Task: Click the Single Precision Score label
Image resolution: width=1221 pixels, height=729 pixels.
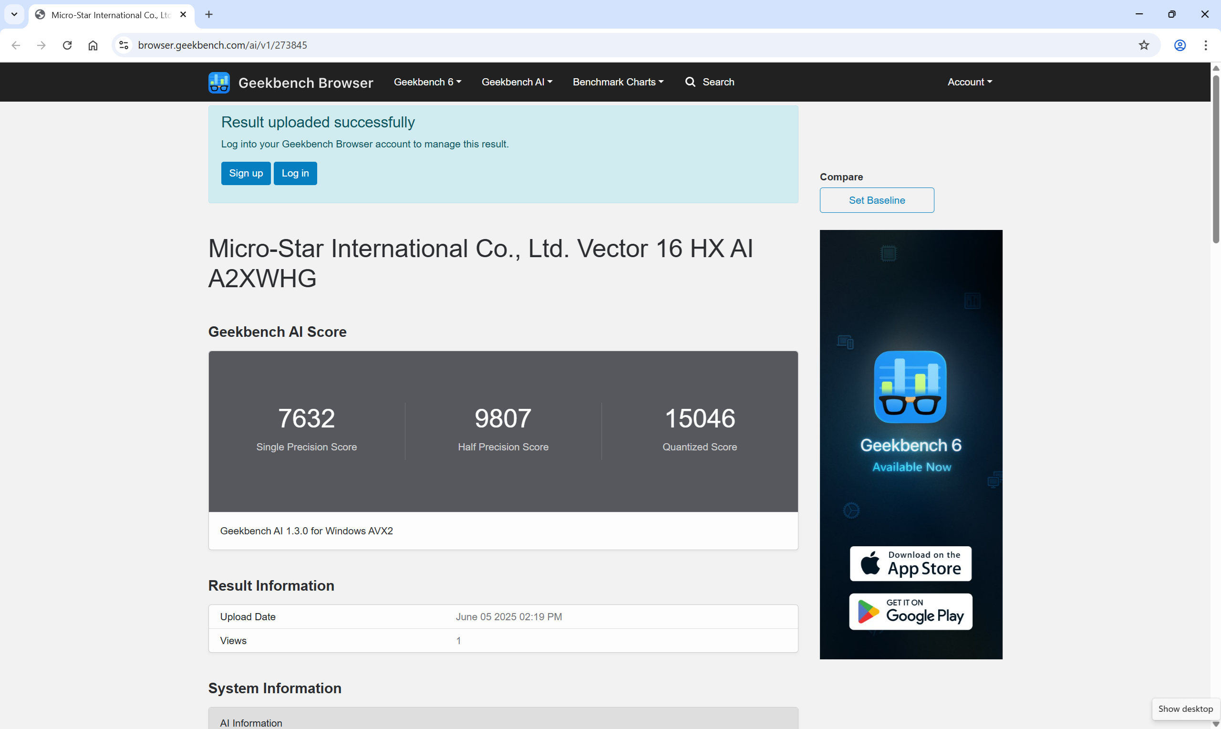Action: (x=306, y=447)
